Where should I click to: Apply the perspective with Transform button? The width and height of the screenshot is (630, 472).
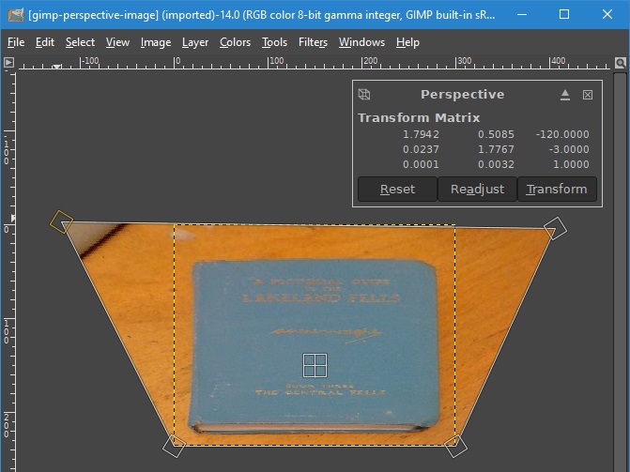tap(557, 189)
